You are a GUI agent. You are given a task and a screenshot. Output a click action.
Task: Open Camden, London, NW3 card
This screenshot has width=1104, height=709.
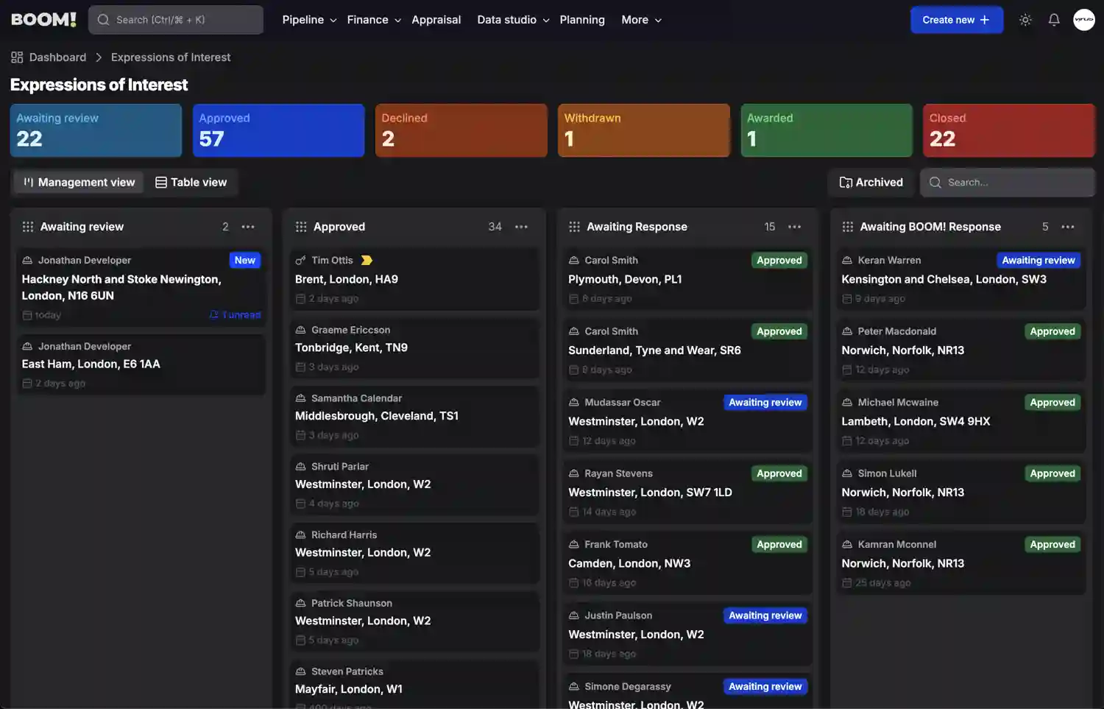coord(687,563)
